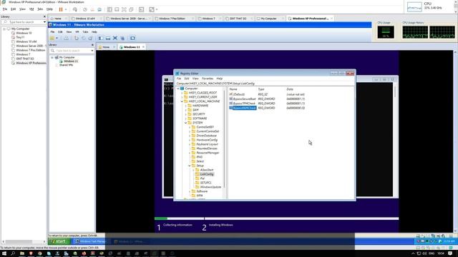458x257 pixels.
Task: Select Shared VMs in inner library
Action: click(66, 65)
